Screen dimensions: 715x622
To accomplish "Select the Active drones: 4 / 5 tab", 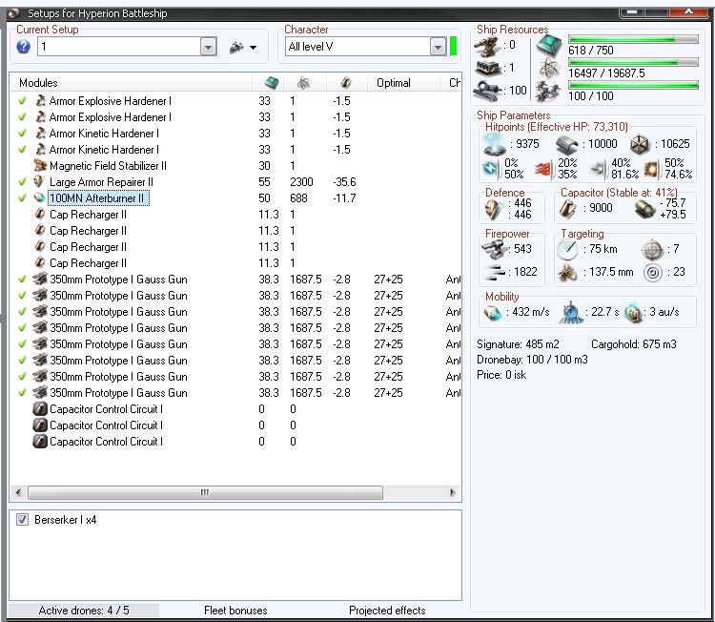I will 84,611.
